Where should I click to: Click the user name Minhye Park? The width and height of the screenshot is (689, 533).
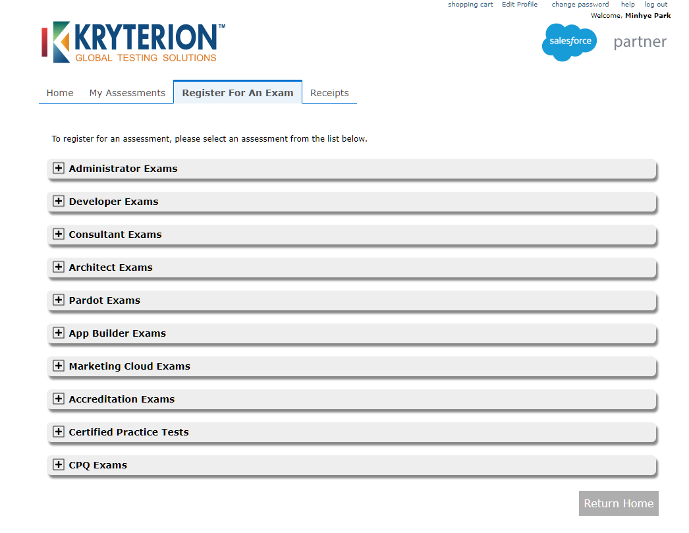coord(648,15)
